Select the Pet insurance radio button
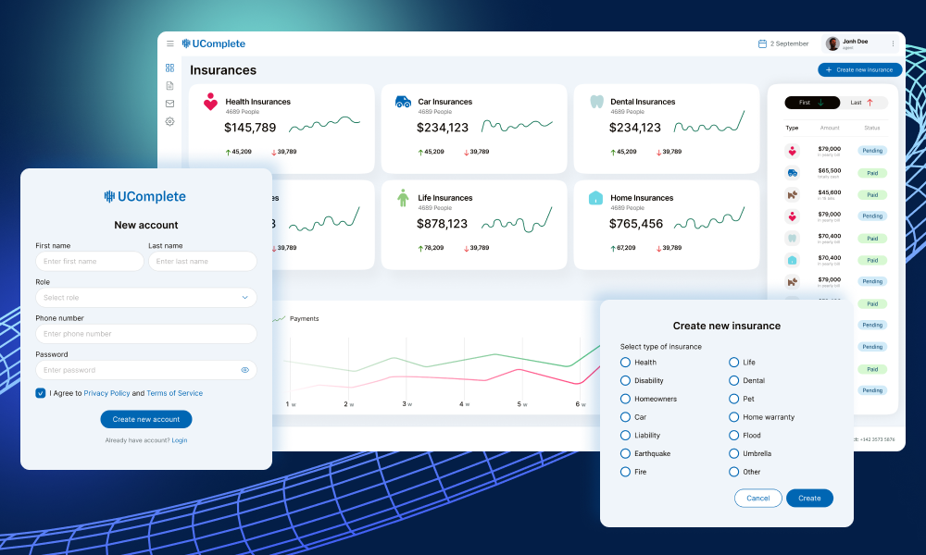The width and height of the screenshot is (926, 555). click(734, 399)
